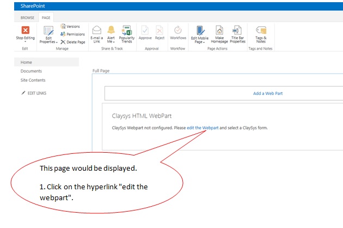Open page Versions
343x228 pixels.
click(70, 26)
